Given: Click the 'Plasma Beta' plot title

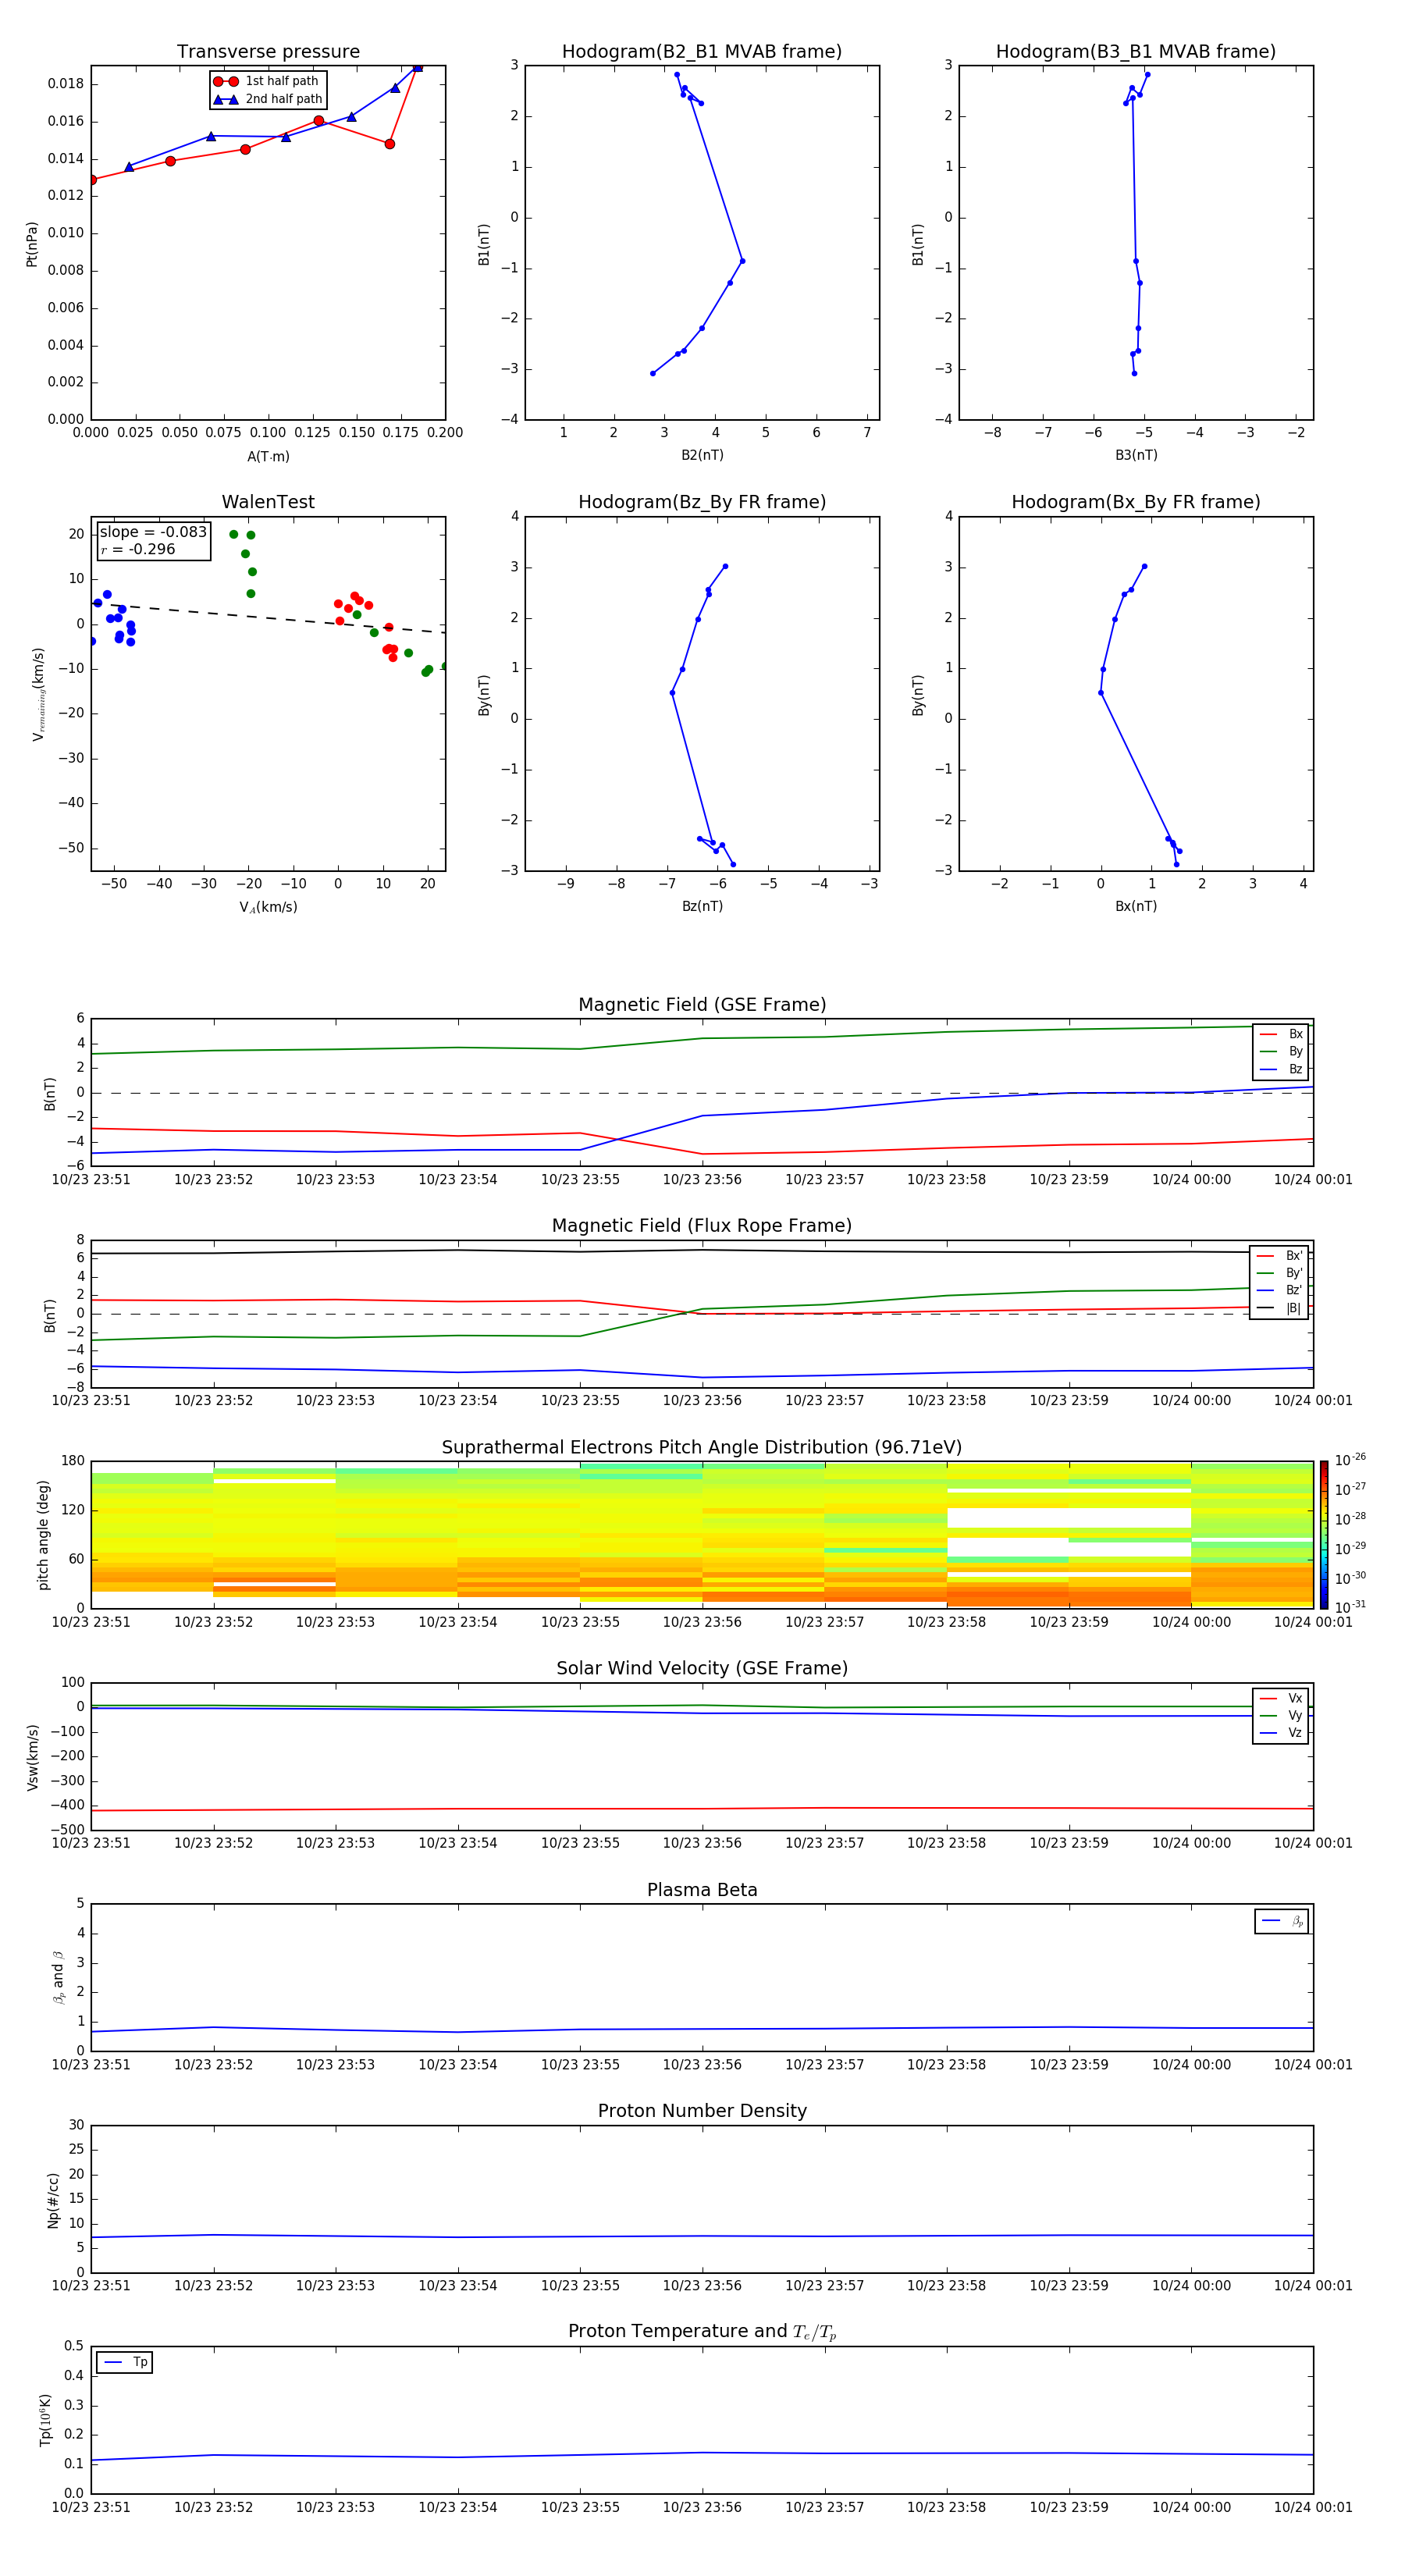Looking at the screenshot, I should [x=702, y=1891].
